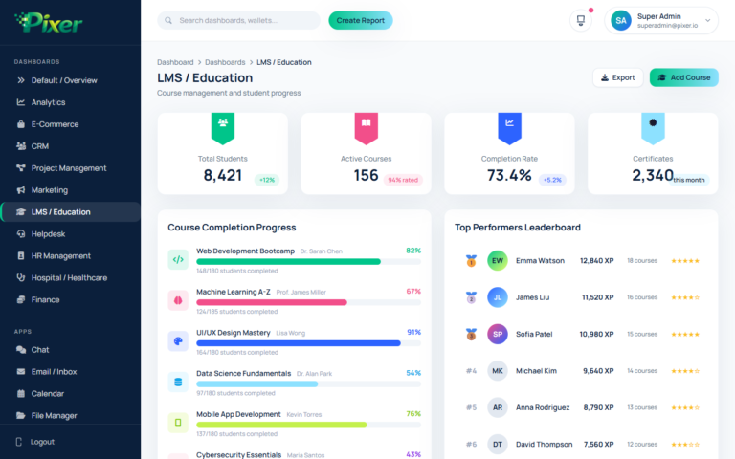The height and width of the screenshot is (459, 735).
Task: Click Sofia Patel's SP avatar
Action: click(498, 334)
